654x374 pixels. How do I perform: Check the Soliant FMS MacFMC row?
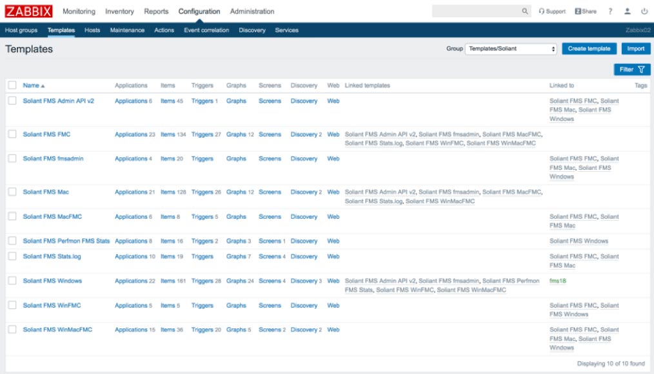12,216
